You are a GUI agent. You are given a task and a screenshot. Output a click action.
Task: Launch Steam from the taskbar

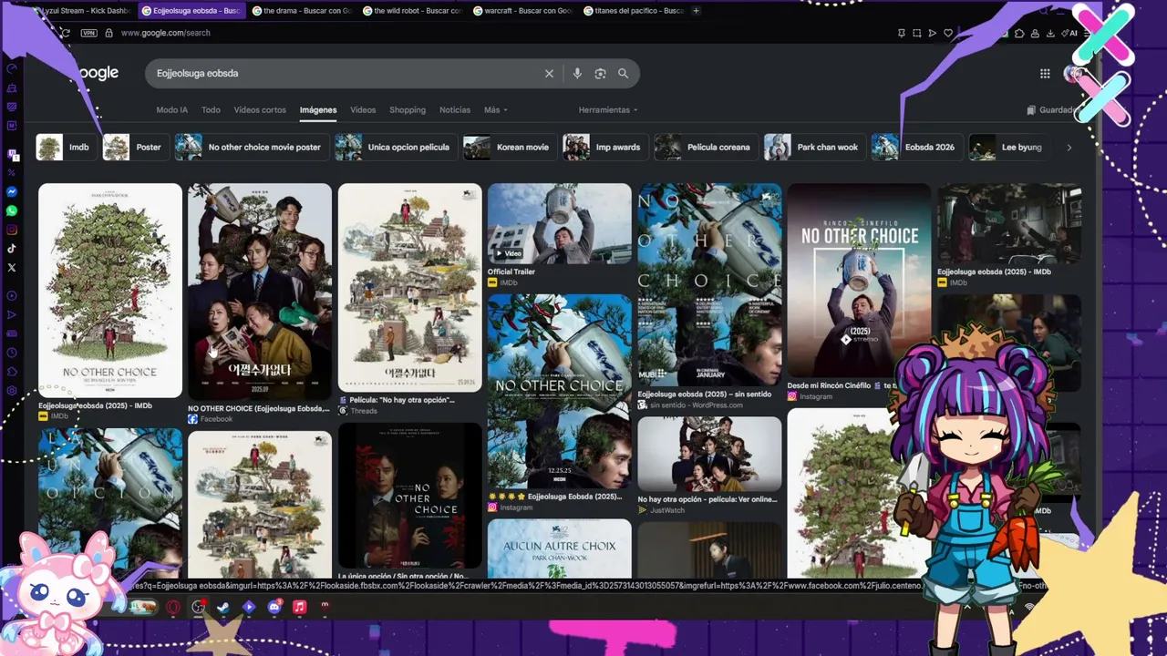pyautogui.click(x=224, y=607)
